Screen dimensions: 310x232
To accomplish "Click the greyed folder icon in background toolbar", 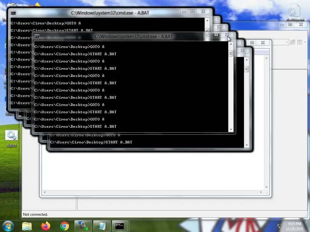I will [293, 42].
